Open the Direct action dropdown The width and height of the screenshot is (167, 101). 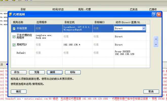[x=144, y=28]
